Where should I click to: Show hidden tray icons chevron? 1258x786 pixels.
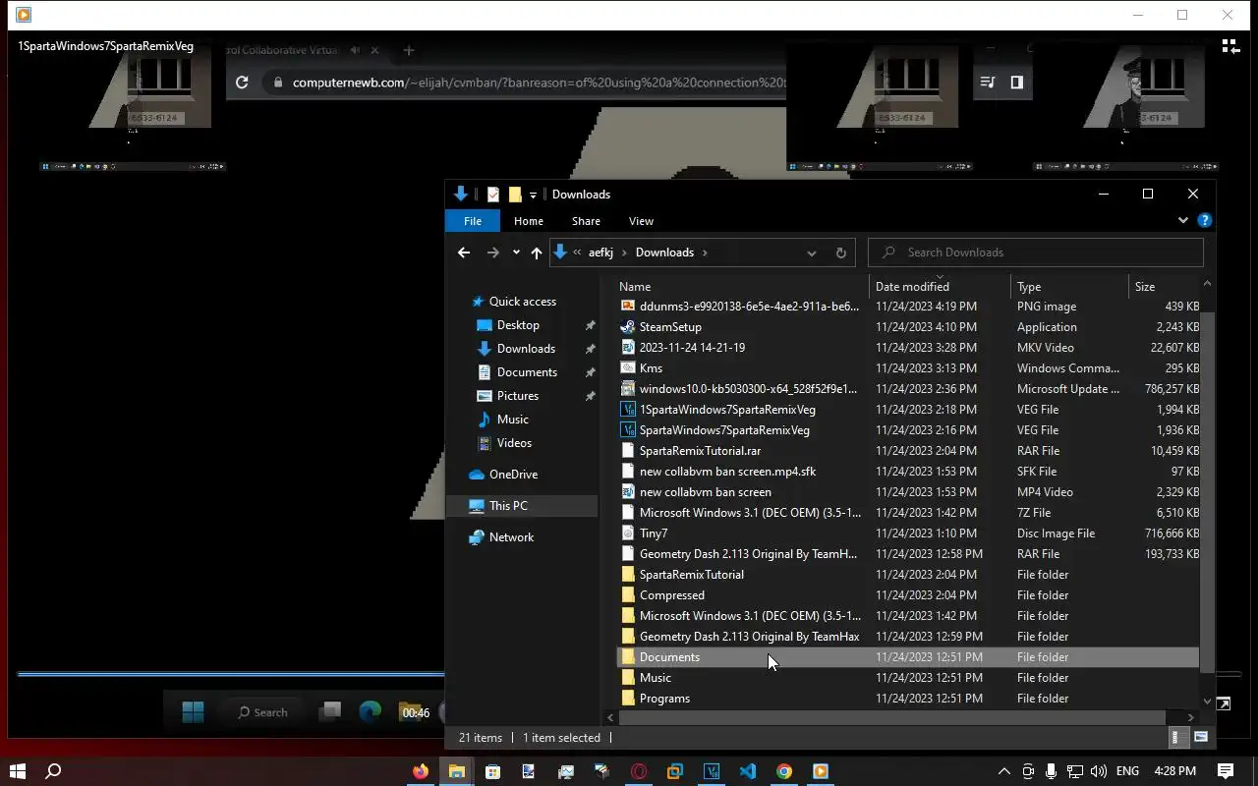pos(1003,771)
